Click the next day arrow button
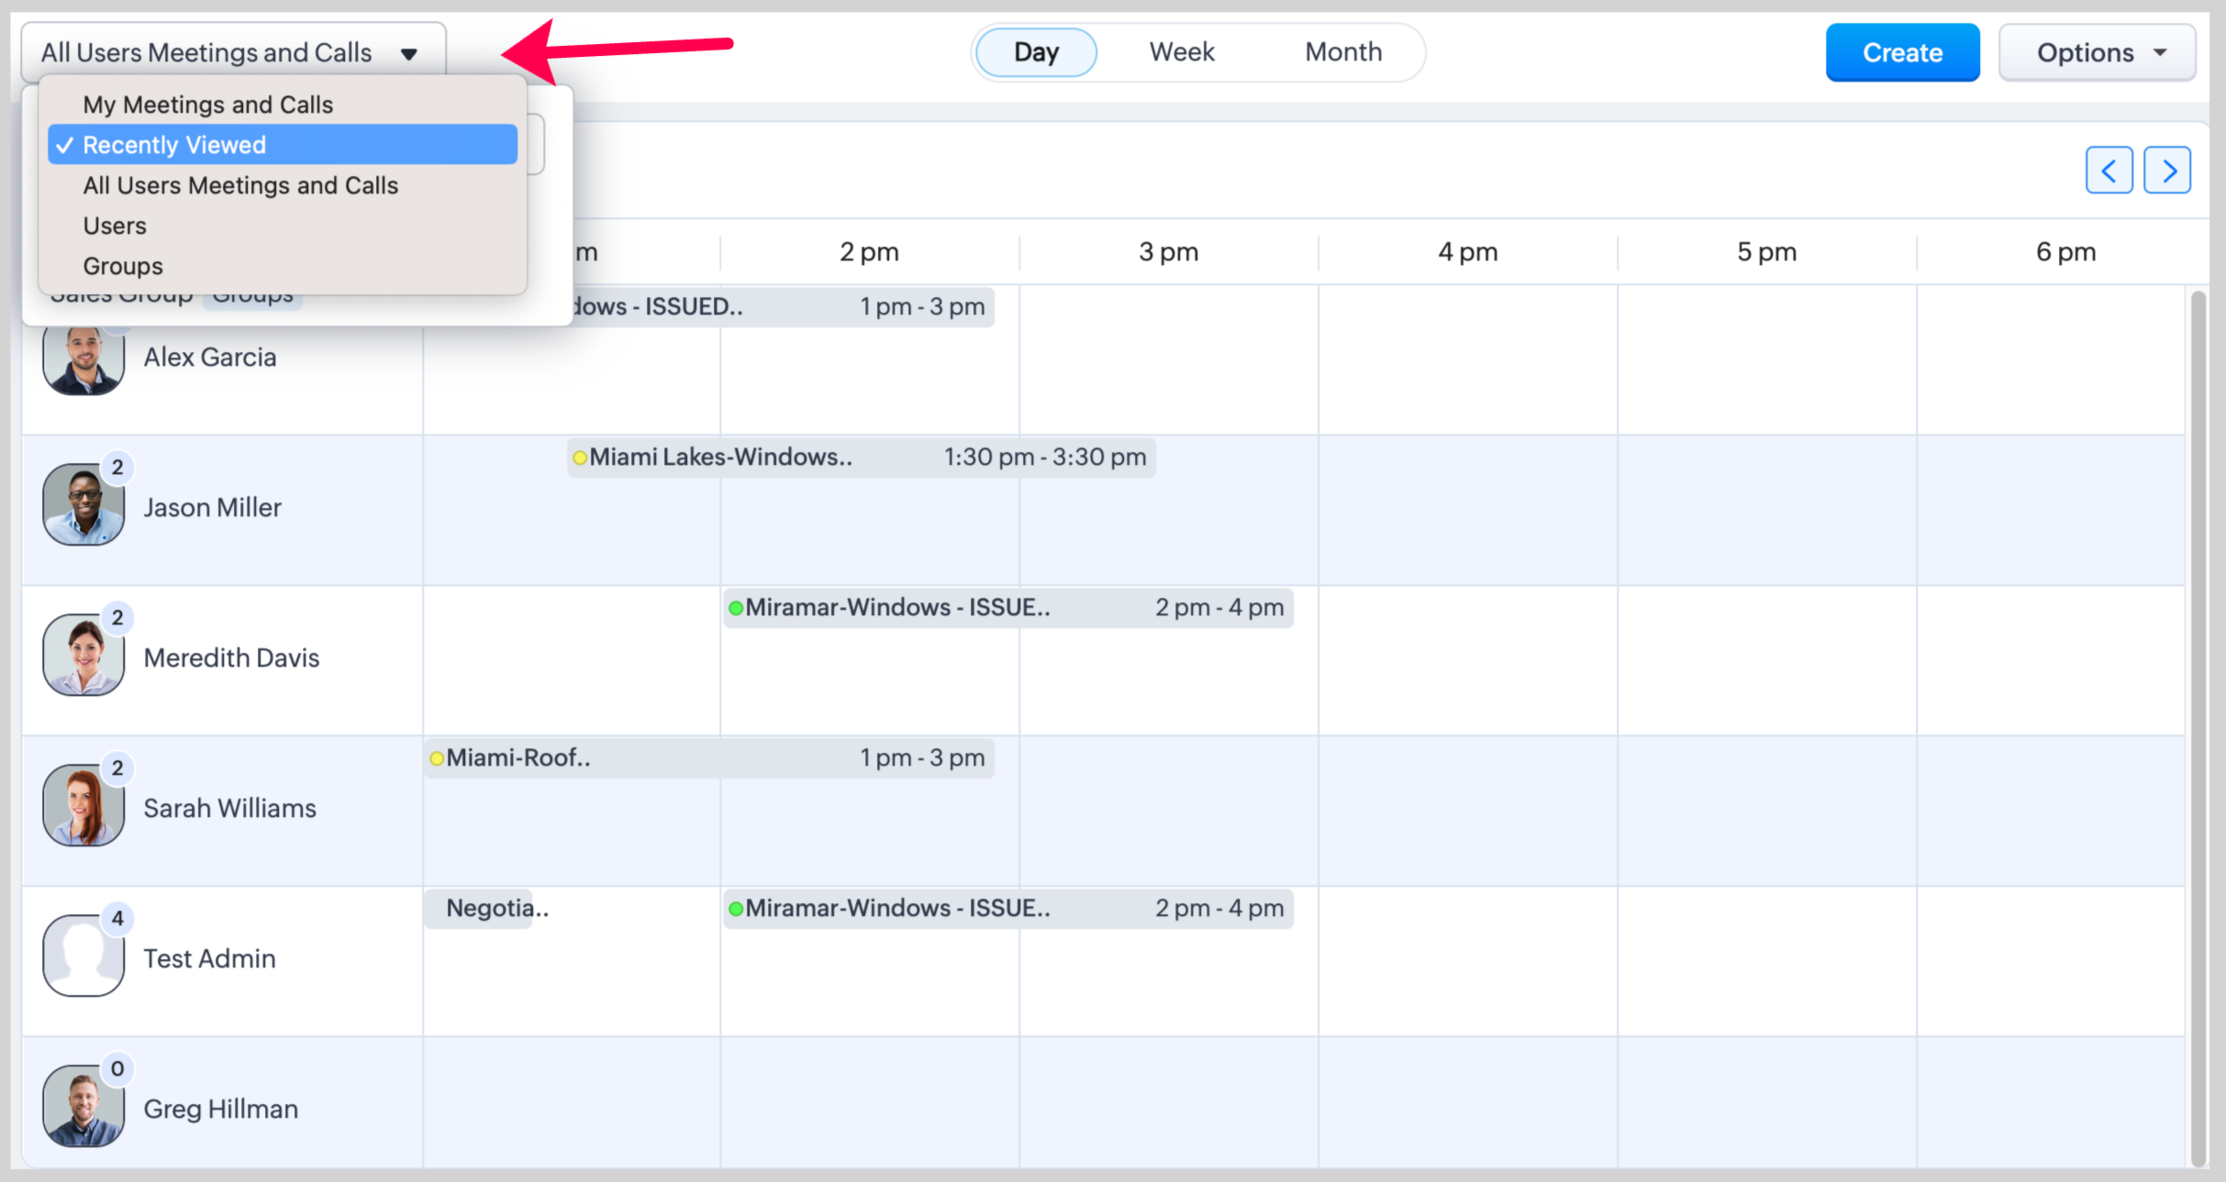The height and width of the screenshot is (1182, 2226). click(x=2166, y=171)
